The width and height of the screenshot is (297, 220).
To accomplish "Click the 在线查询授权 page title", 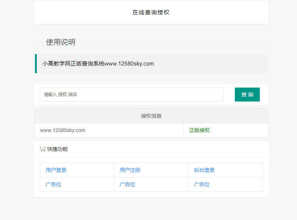I will (151, 12).
